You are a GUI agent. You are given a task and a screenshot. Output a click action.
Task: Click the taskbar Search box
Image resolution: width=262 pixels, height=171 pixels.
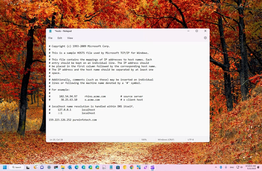tap(17, 167)
